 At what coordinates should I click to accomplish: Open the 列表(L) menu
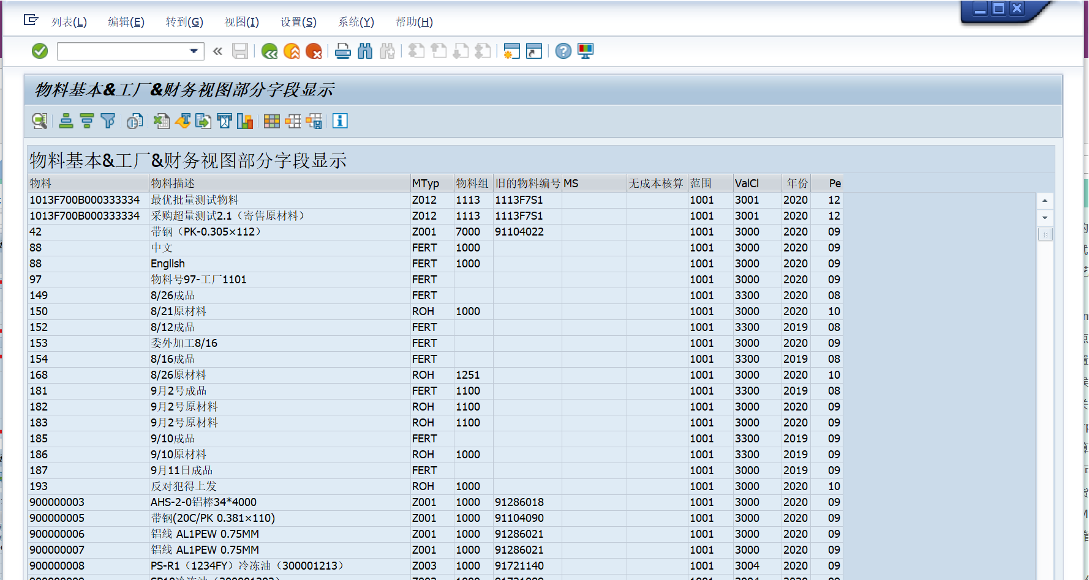pos(70,22)
